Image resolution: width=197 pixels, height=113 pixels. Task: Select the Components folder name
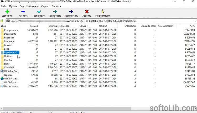click(11, 30)
